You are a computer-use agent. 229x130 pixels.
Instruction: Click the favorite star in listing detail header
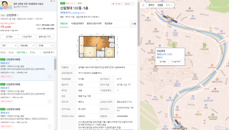click(133, 4)
